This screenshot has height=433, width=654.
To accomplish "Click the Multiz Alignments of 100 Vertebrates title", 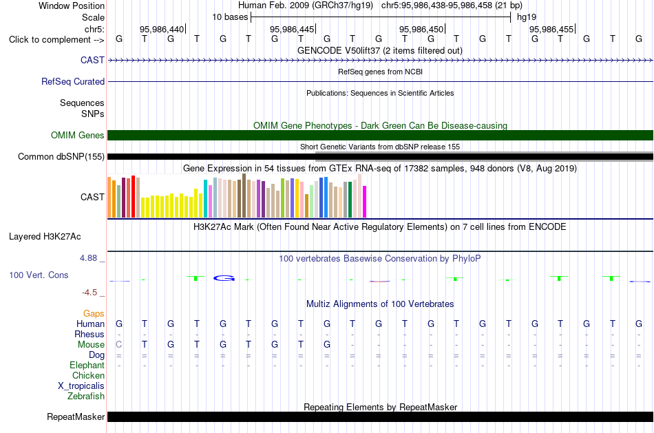I will (380, 304).
